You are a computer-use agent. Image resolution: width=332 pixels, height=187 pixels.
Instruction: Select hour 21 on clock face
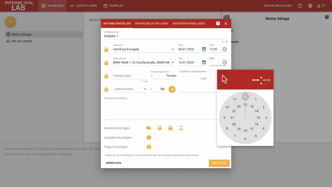pyautogui.click(x=232, y=118)
